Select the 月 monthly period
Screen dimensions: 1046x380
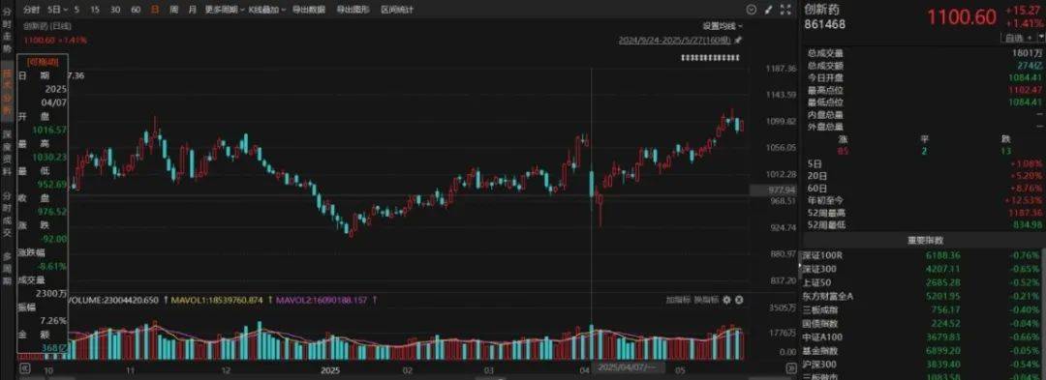pos(193,10)
